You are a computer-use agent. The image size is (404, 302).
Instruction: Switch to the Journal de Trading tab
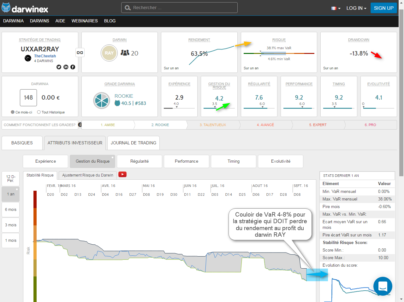pyautogui.click(x=133, y=143)
